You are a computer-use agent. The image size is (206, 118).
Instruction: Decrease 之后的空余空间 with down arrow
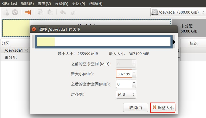click(134, 86)
